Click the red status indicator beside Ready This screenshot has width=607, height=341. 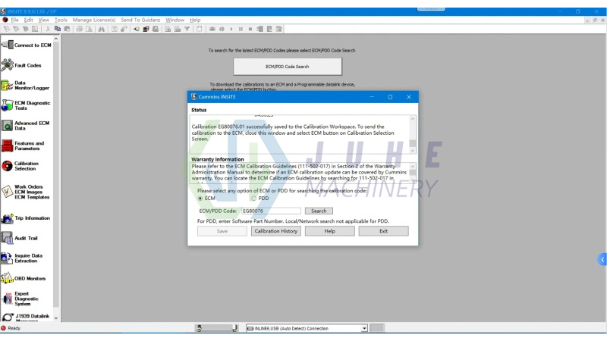(4, 328)
